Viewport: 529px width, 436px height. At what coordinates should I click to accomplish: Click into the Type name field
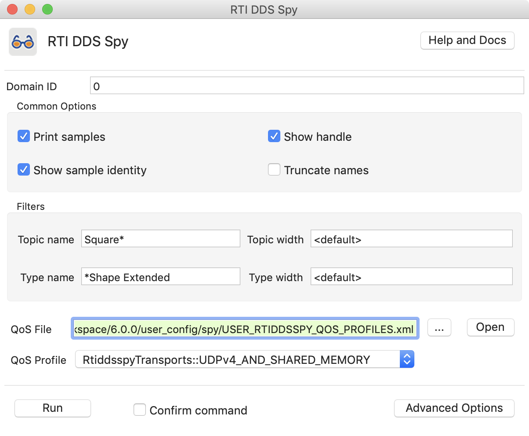[x=161, y=276]
